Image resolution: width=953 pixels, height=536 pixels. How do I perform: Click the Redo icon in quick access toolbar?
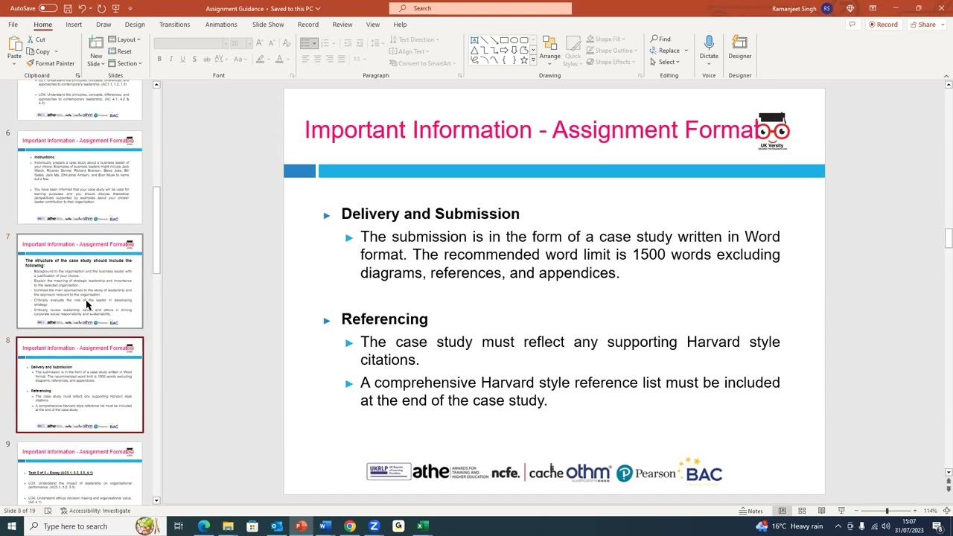coord(101,8)
